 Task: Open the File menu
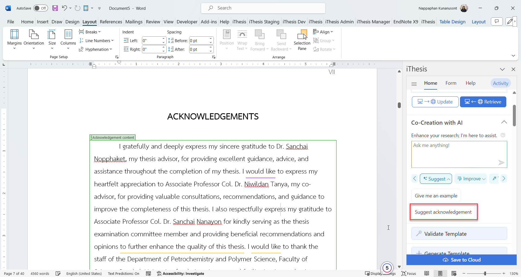click(11, 22)
